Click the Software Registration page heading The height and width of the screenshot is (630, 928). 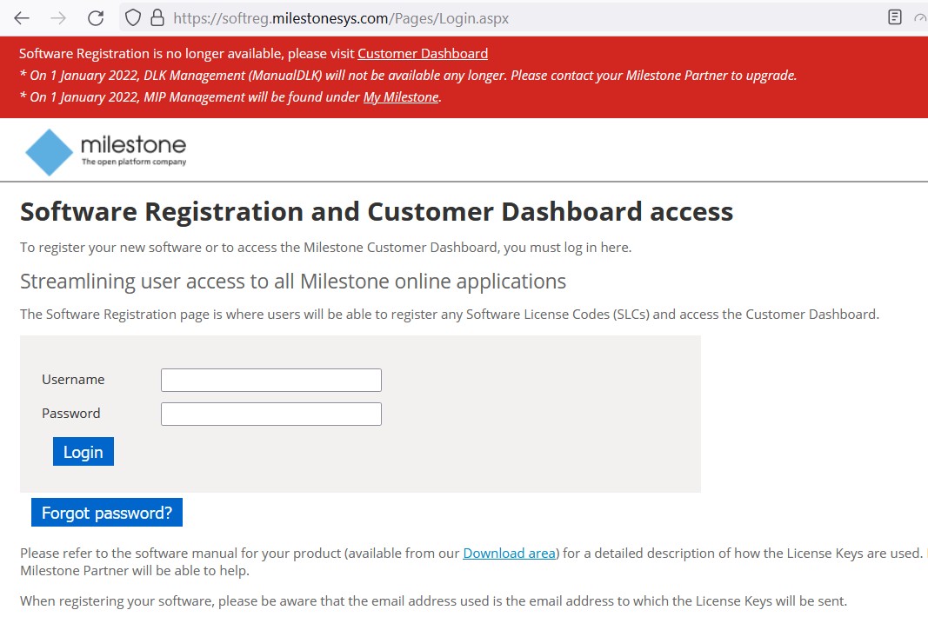click(x=376, y=211)
